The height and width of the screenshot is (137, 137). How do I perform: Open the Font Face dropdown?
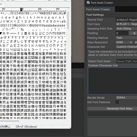tap(126, 24)
